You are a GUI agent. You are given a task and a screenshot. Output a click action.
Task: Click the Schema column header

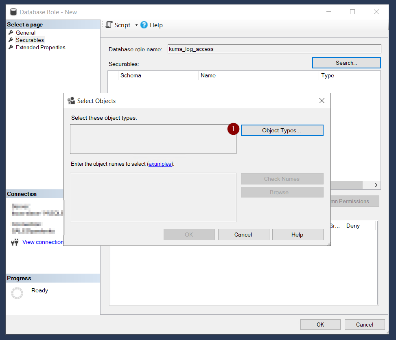pos(131,75)
